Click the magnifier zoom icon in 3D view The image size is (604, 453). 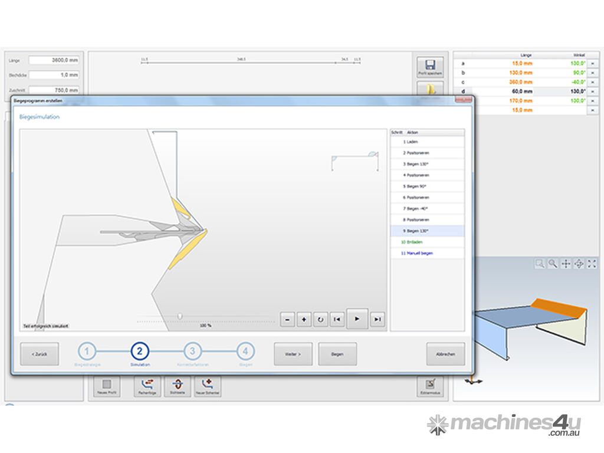pyautogui.click(x=553, y=264)
